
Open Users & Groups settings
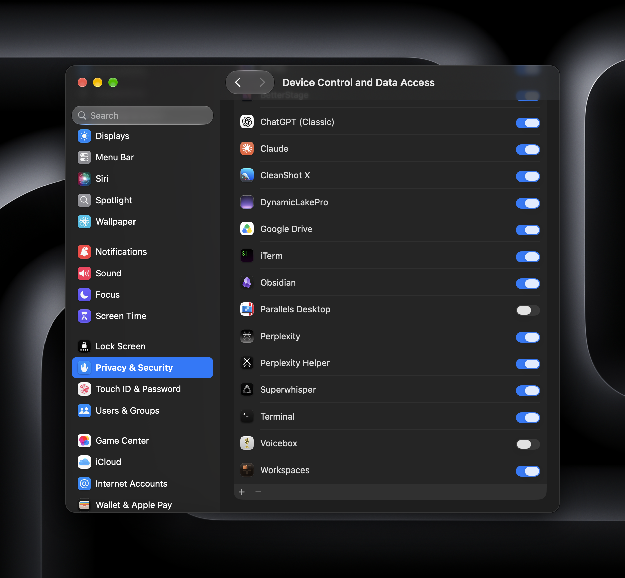(x=143, y=411)
